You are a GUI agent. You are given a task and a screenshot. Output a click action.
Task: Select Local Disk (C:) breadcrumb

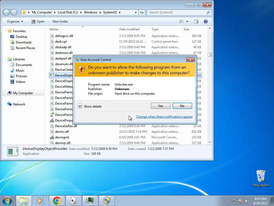coord(68,12)
